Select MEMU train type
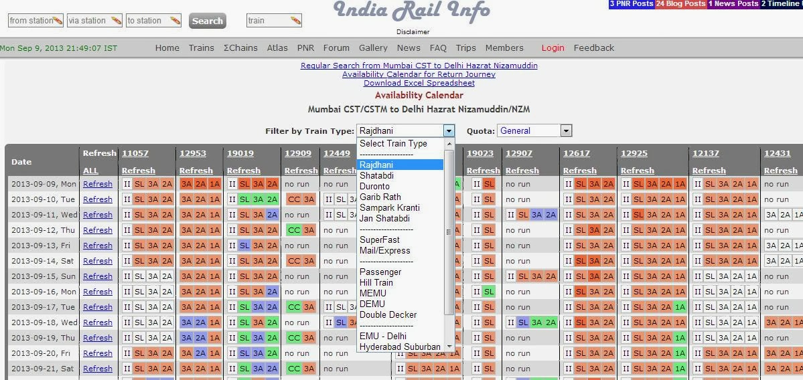Screen dimensions: 803x380 [x=400, y=294]
